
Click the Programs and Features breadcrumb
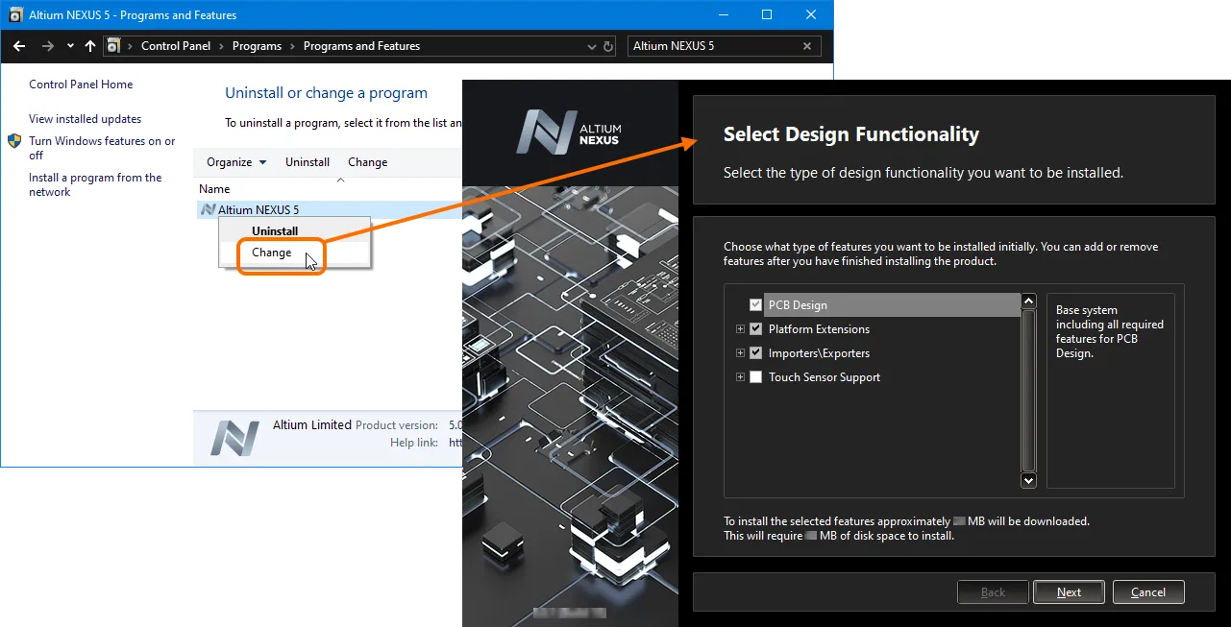click(x=361, y=46)
